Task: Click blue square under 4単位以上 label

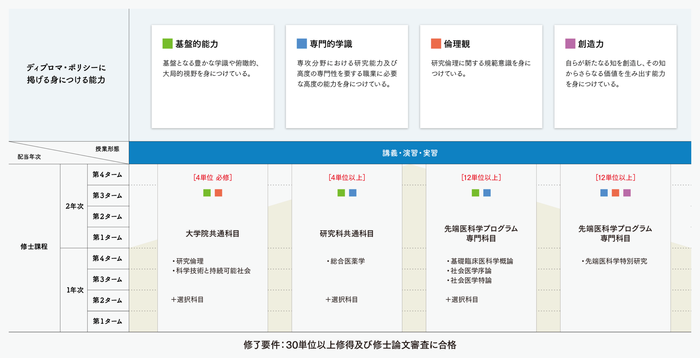Action: 352,193
